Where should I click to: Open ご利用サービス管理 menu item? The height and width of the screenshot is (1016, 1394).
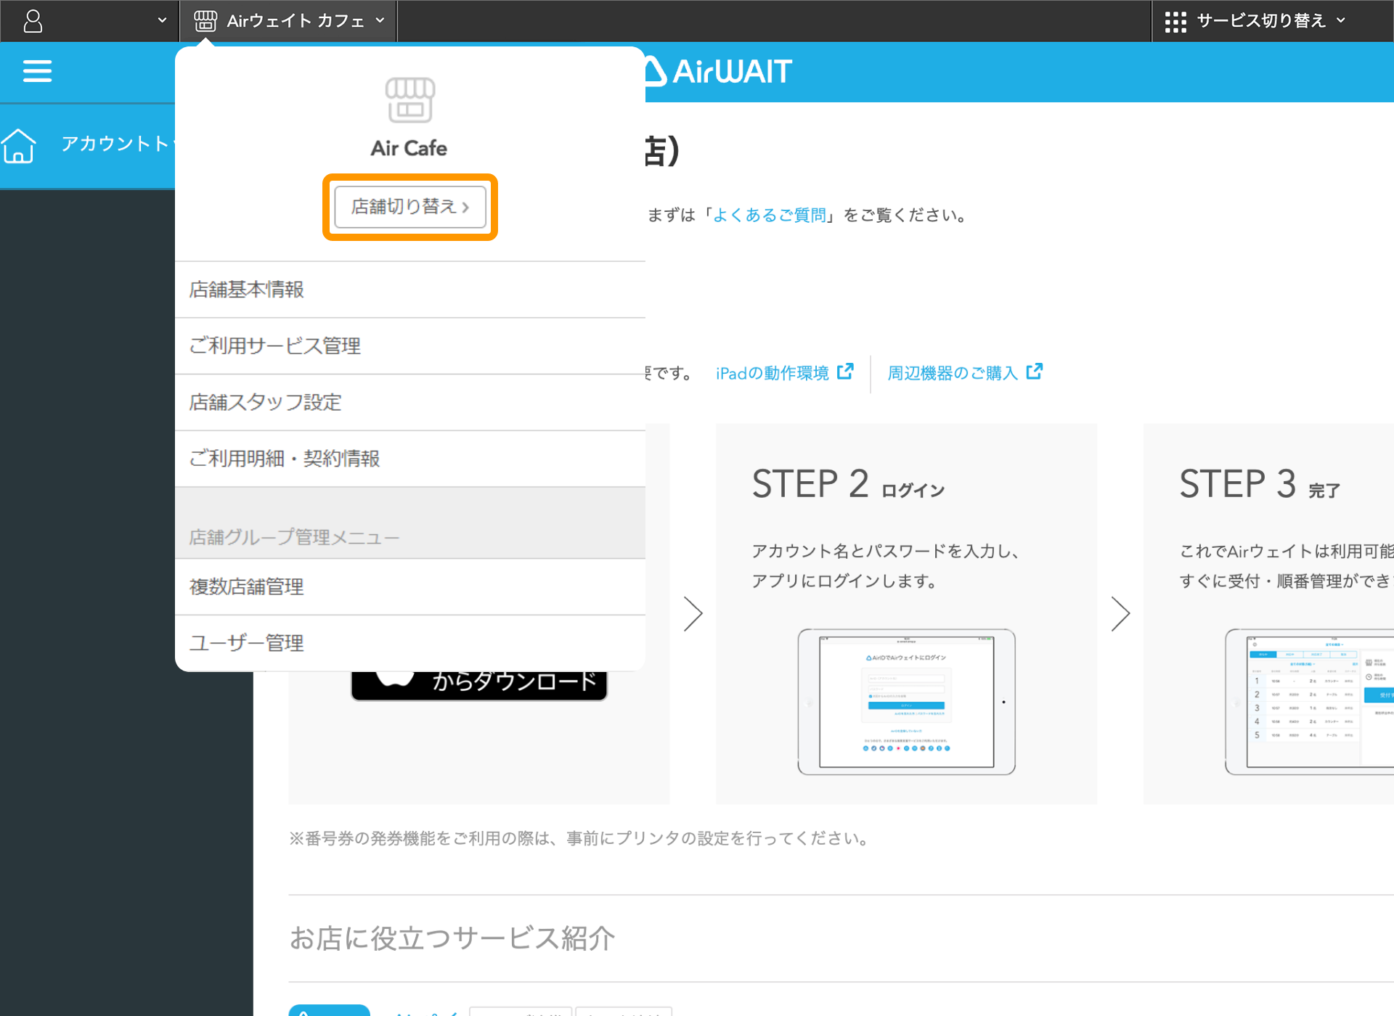tap(410, 346)
